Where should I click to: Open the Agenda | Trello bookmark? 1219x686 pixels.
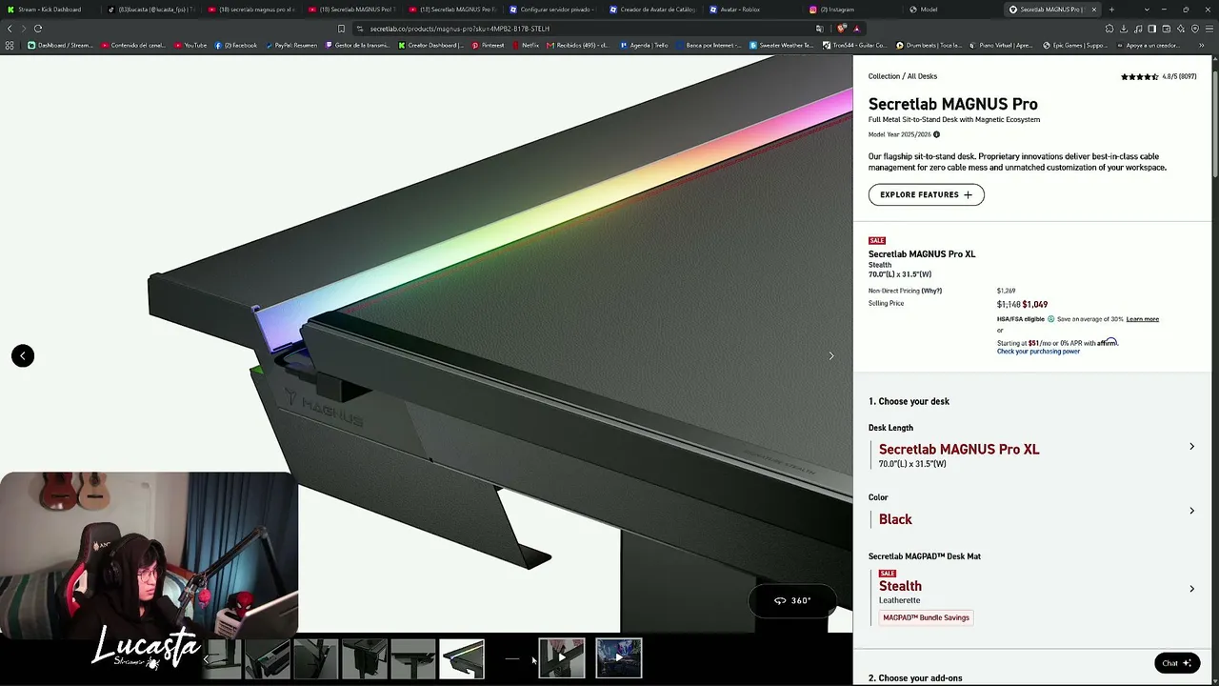(x=644, y=45)
